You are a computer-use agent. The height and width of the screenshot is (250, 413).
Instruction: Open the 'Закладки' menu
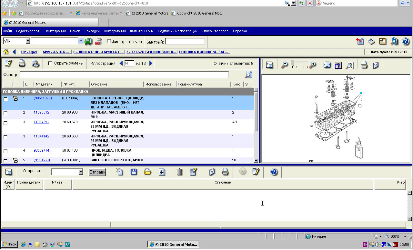tap(92, 31)
